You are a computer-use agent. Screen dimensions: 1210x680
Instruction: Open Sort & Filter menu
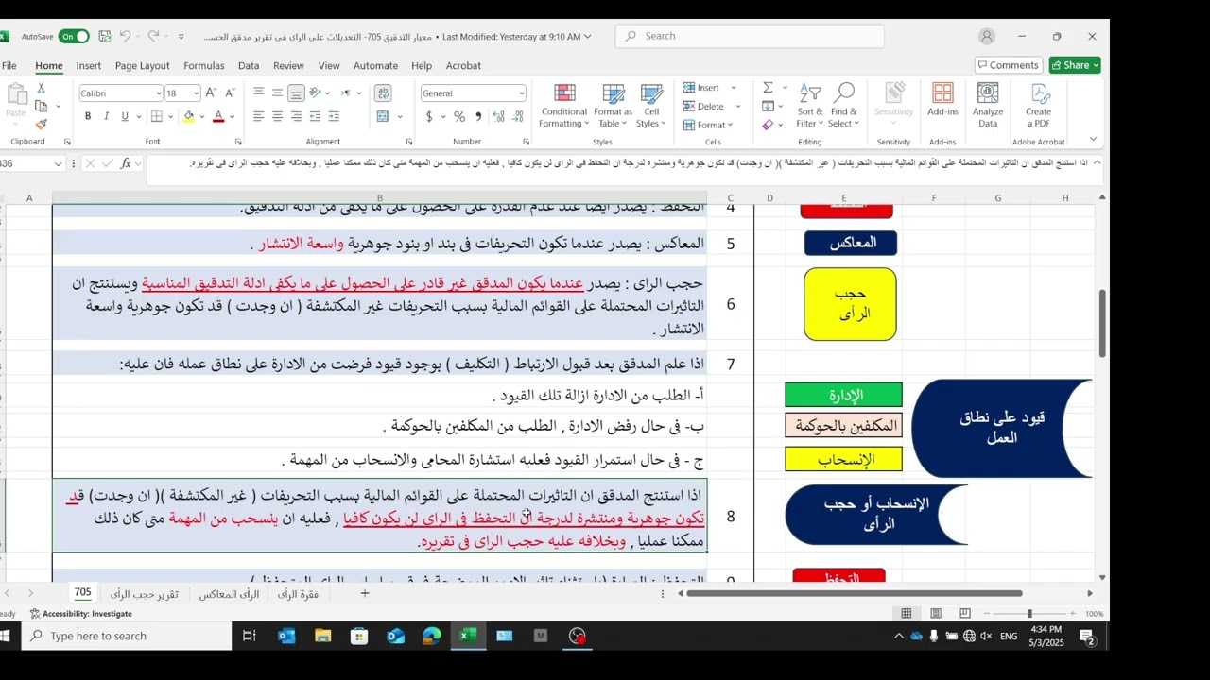click(810, 106)
